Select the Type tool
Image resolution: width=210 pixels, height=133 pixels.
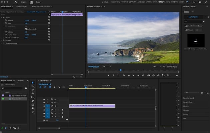(x=33, y=112)
